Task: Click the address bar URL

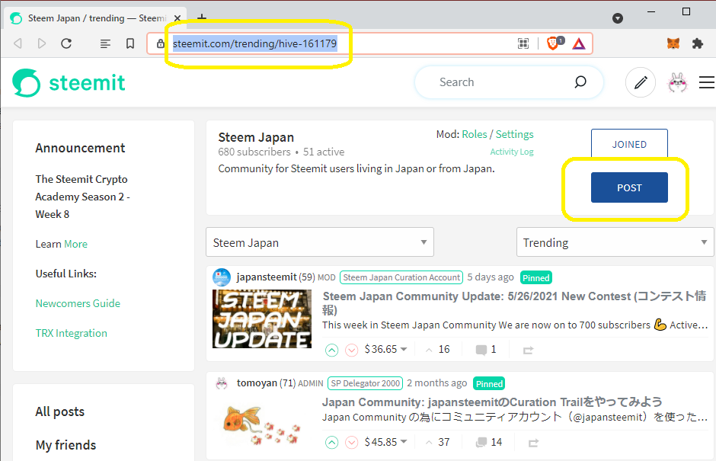Action: point(254,43)
